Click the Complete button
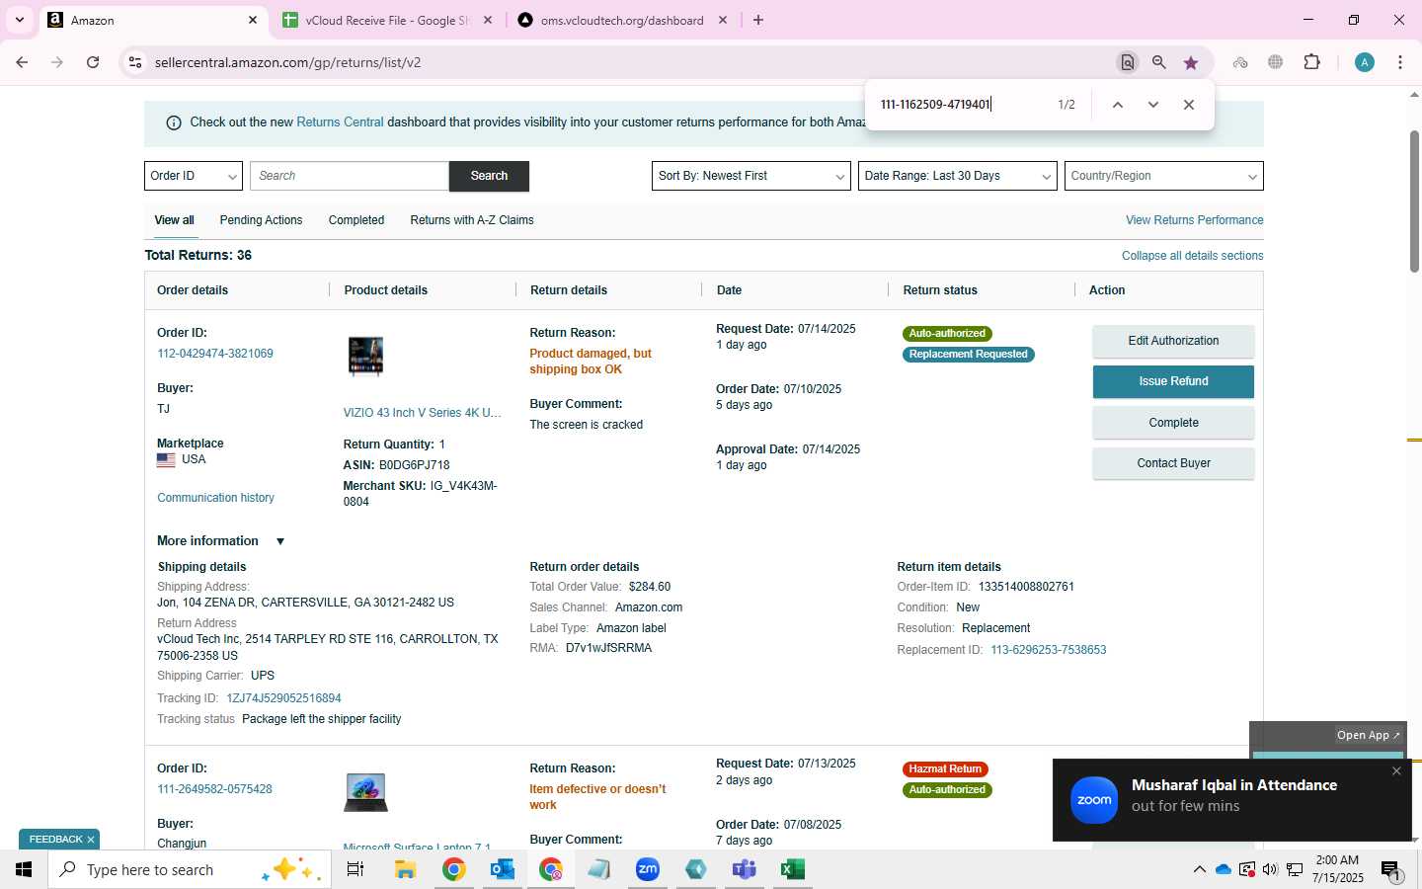The width and height of the screenshot is (1422, 889). coord(1173,423)
